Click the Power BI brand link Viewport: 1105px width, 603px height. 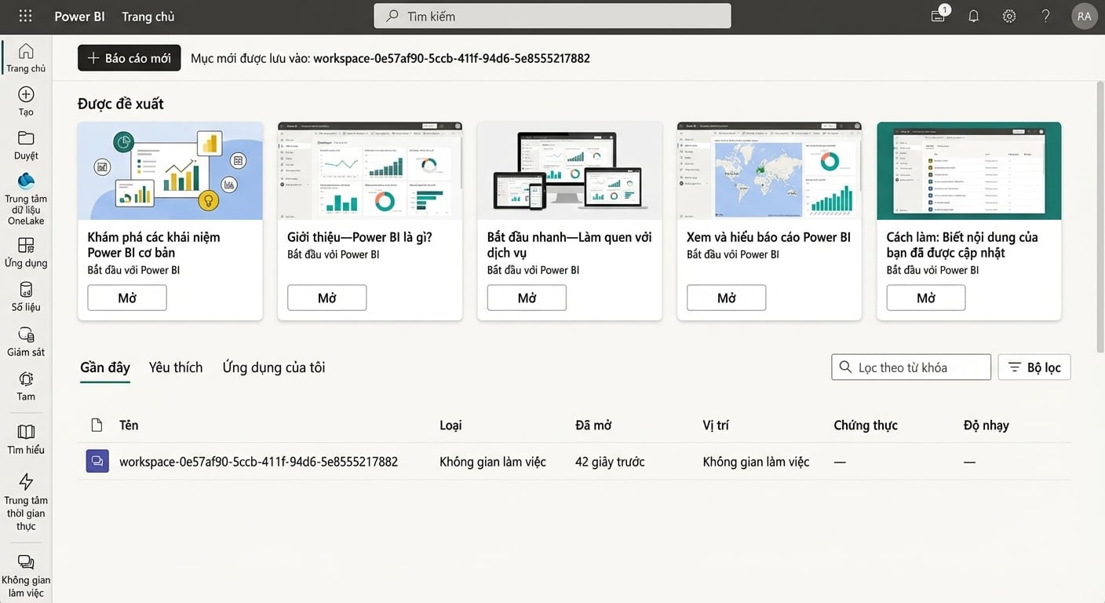click(79, 16)
